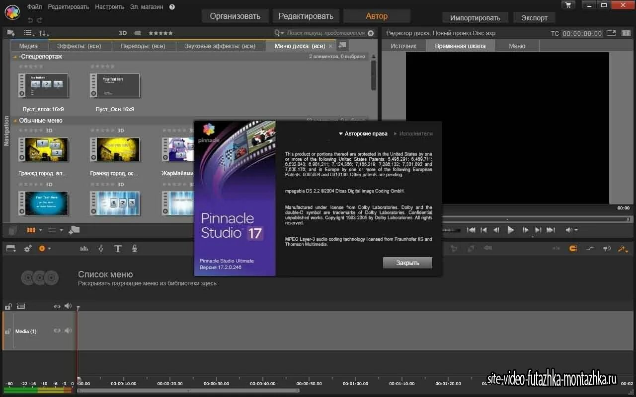
Task: Toggle the all-tracks lock icon
Action: [8, 306]
